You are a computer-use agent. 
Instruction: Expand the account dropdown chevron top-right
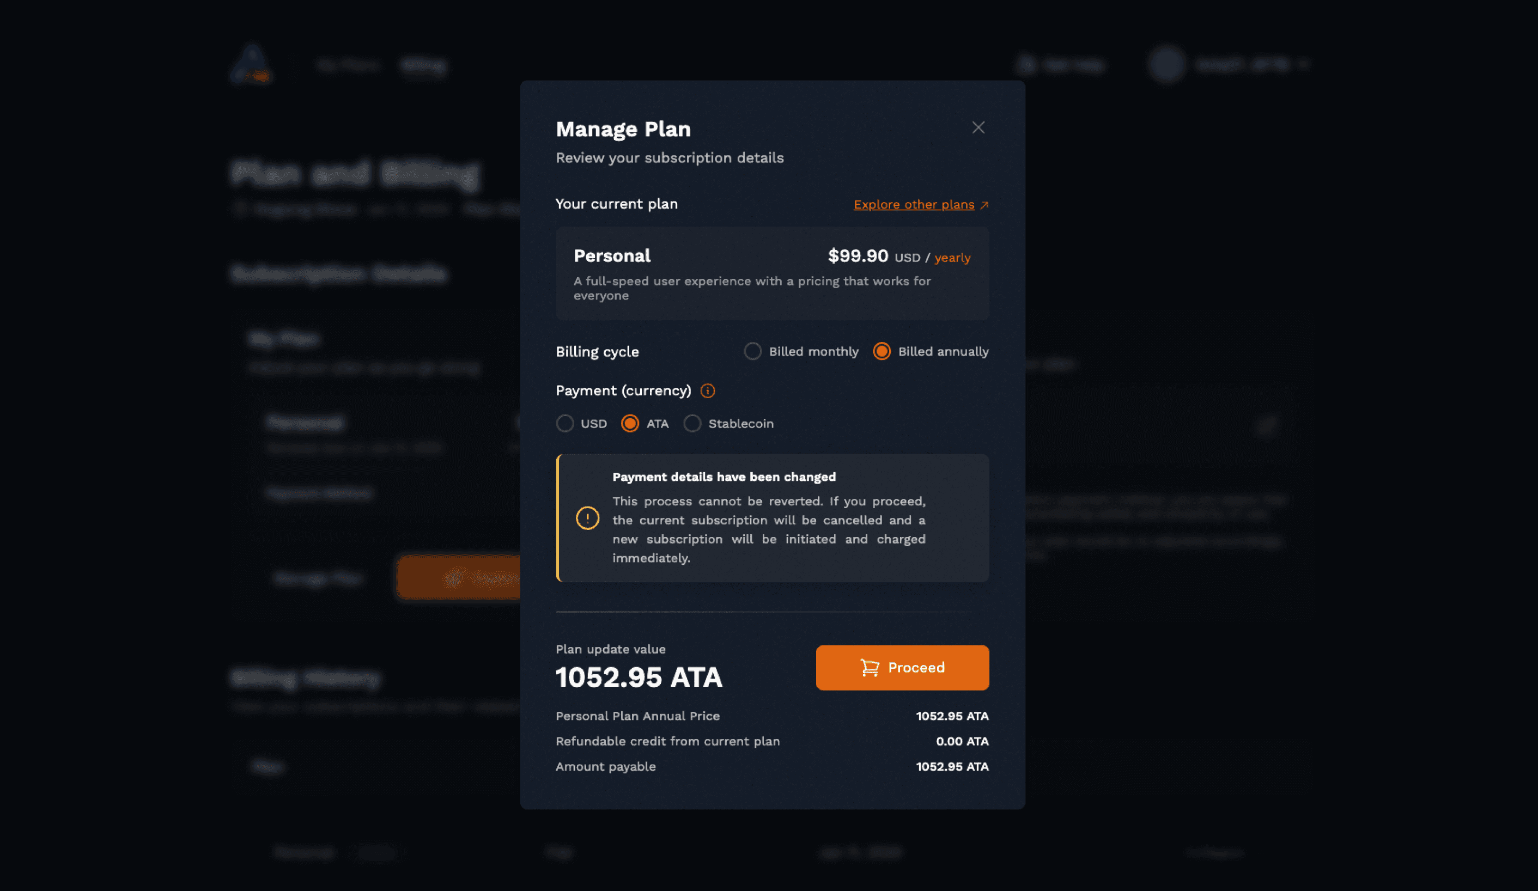coord(1303,65)
